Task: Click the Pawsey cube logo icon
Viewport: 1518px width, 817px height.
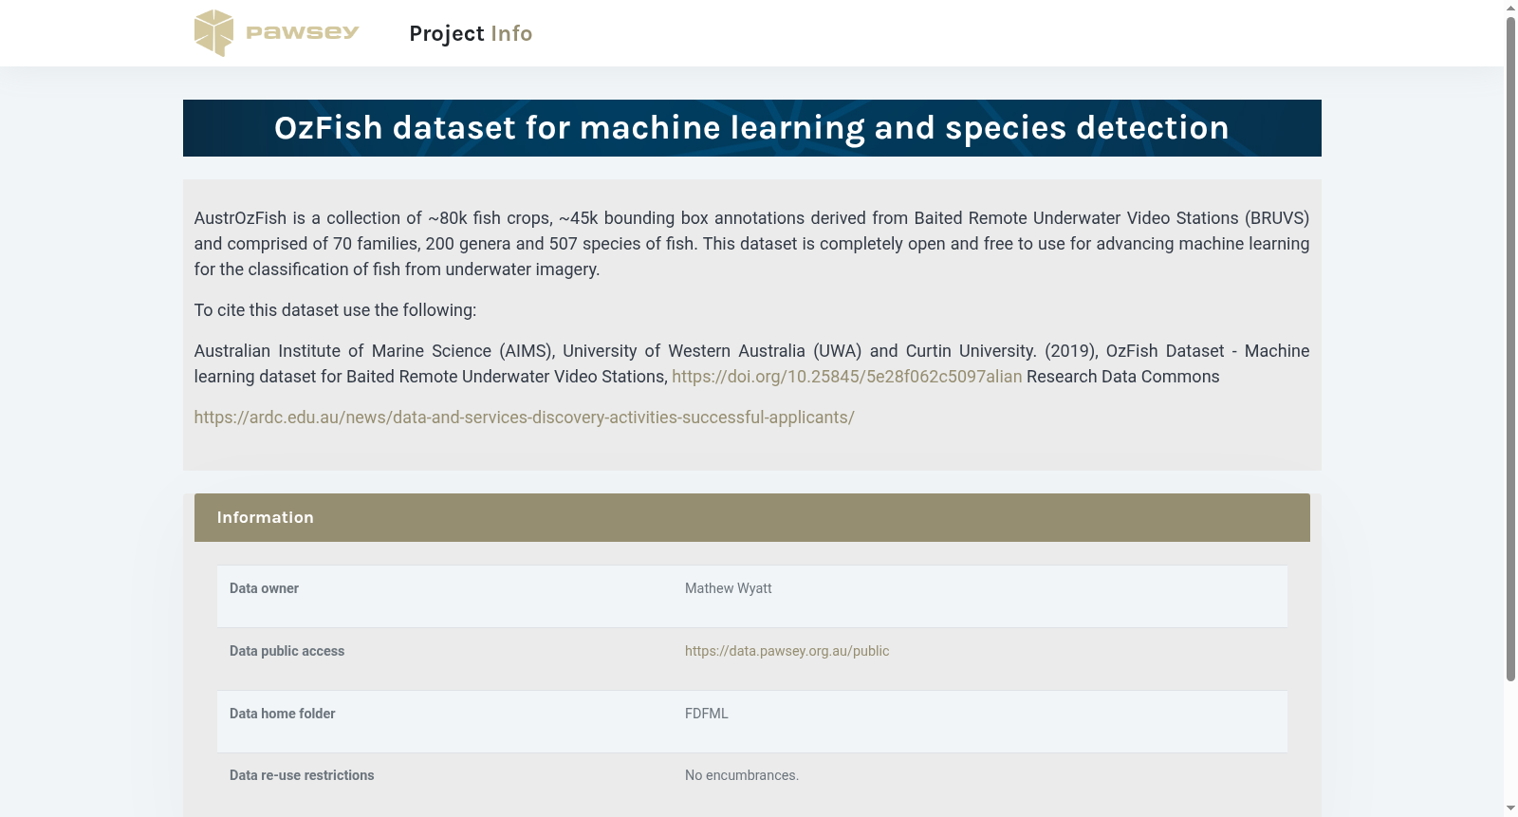Action: [213, 33]
